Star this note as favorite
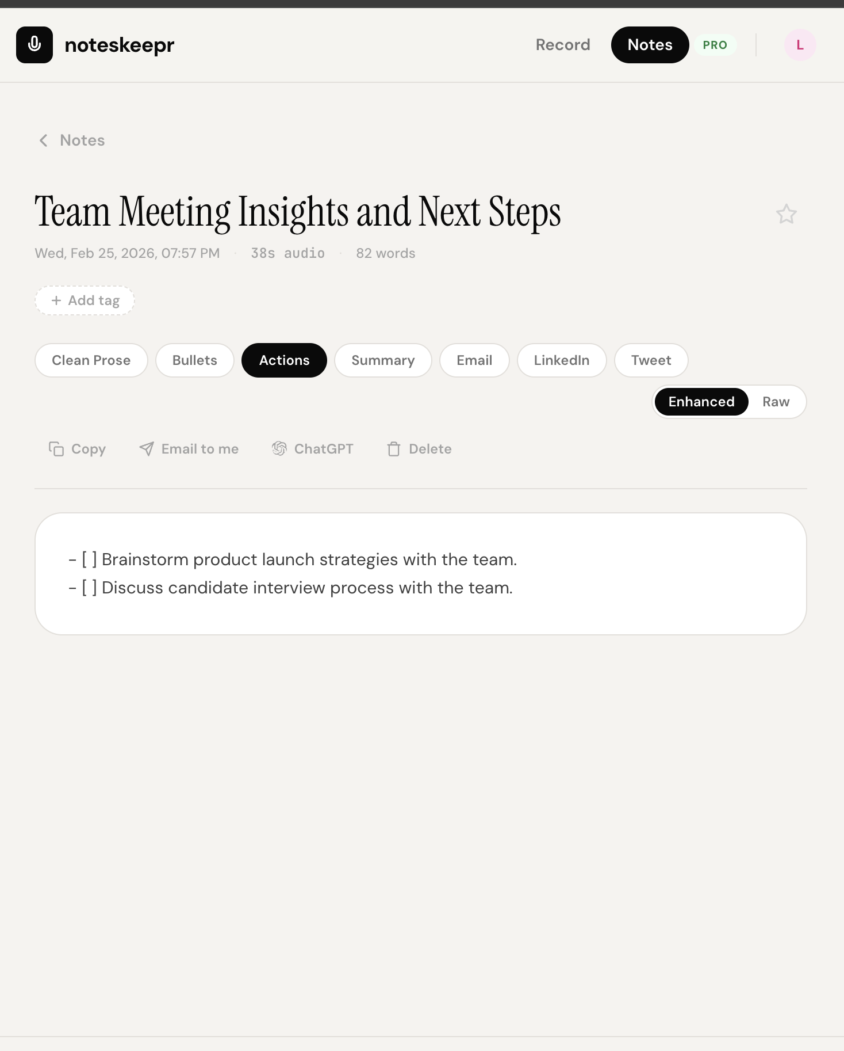This screenshot has width=844, height=1051. coord(787,214)
